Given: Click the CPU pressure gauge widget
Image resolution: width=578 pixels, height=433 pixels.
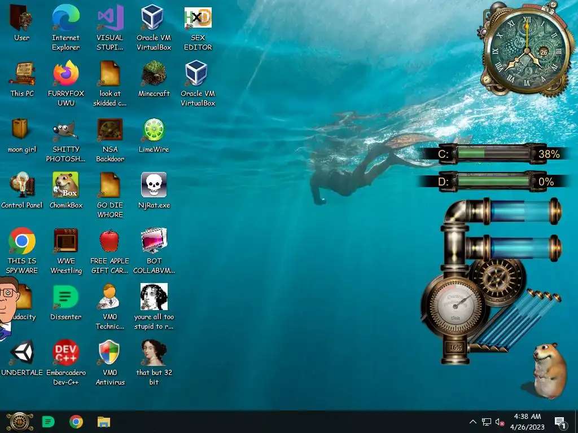Looking at the screenshot, I should pyautogui.click(x=455, y=306).
